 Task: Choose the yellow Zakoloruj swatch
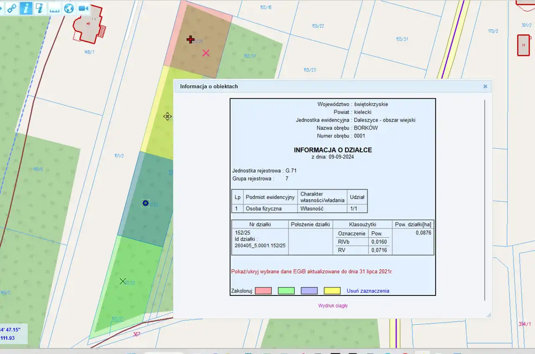[x=332, y=291]
